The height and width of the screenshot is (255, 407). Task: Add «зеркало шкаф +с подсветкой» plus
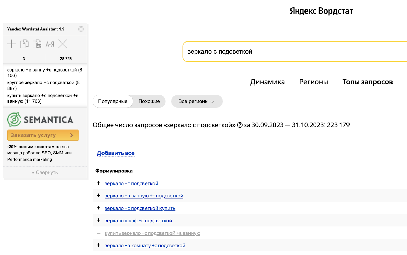[x=99, y=220]
